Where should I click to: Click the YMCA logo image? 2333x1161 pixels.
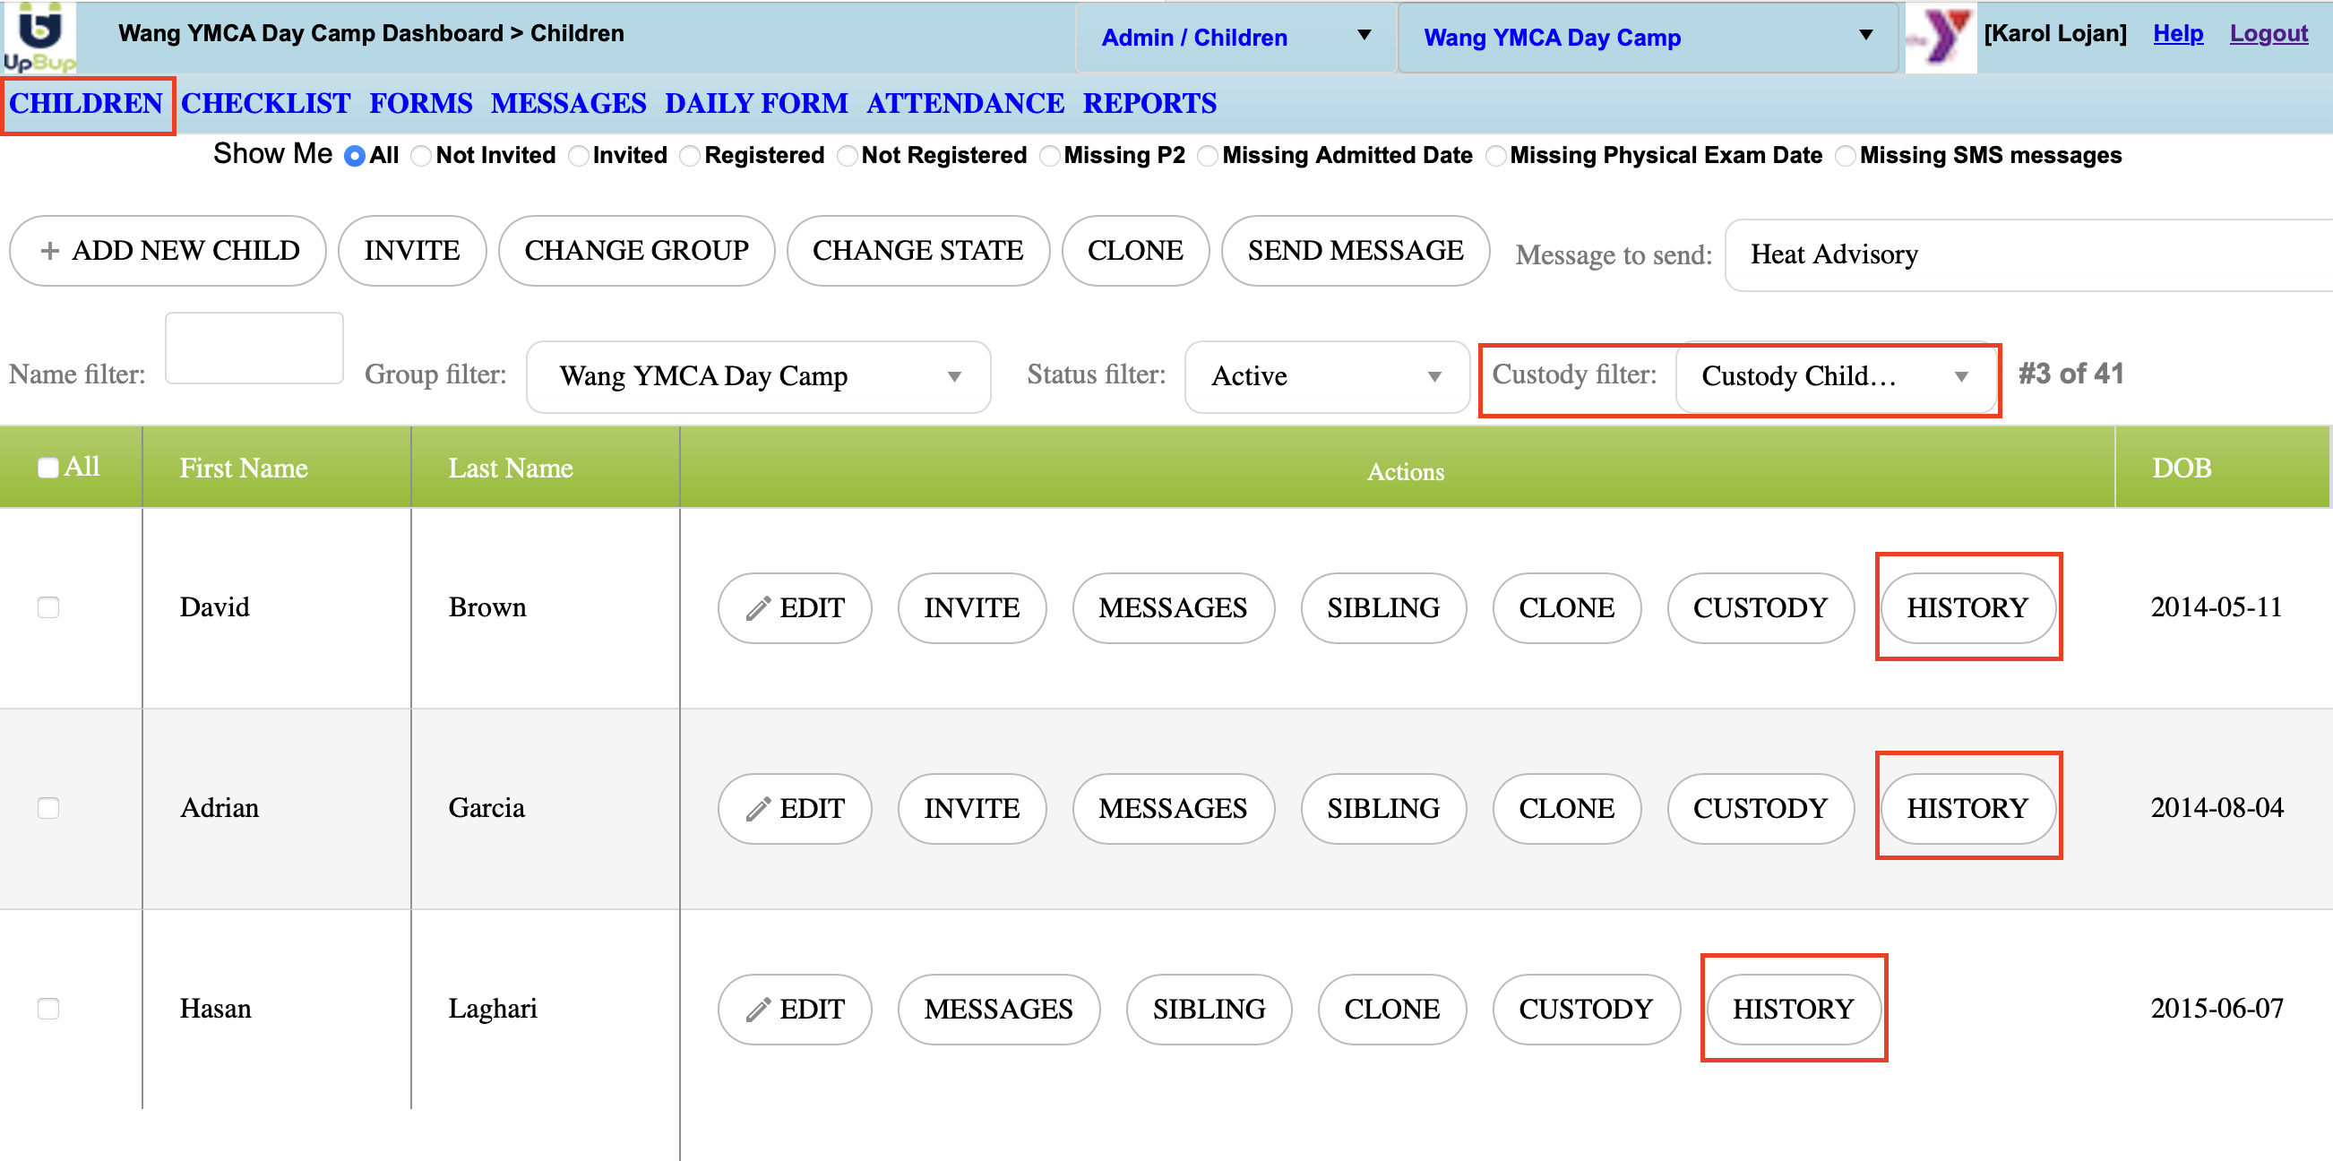point(1940,36)
